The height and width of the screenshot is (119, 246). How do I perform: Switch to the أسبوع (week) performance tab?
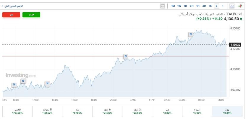click(197, 111)
